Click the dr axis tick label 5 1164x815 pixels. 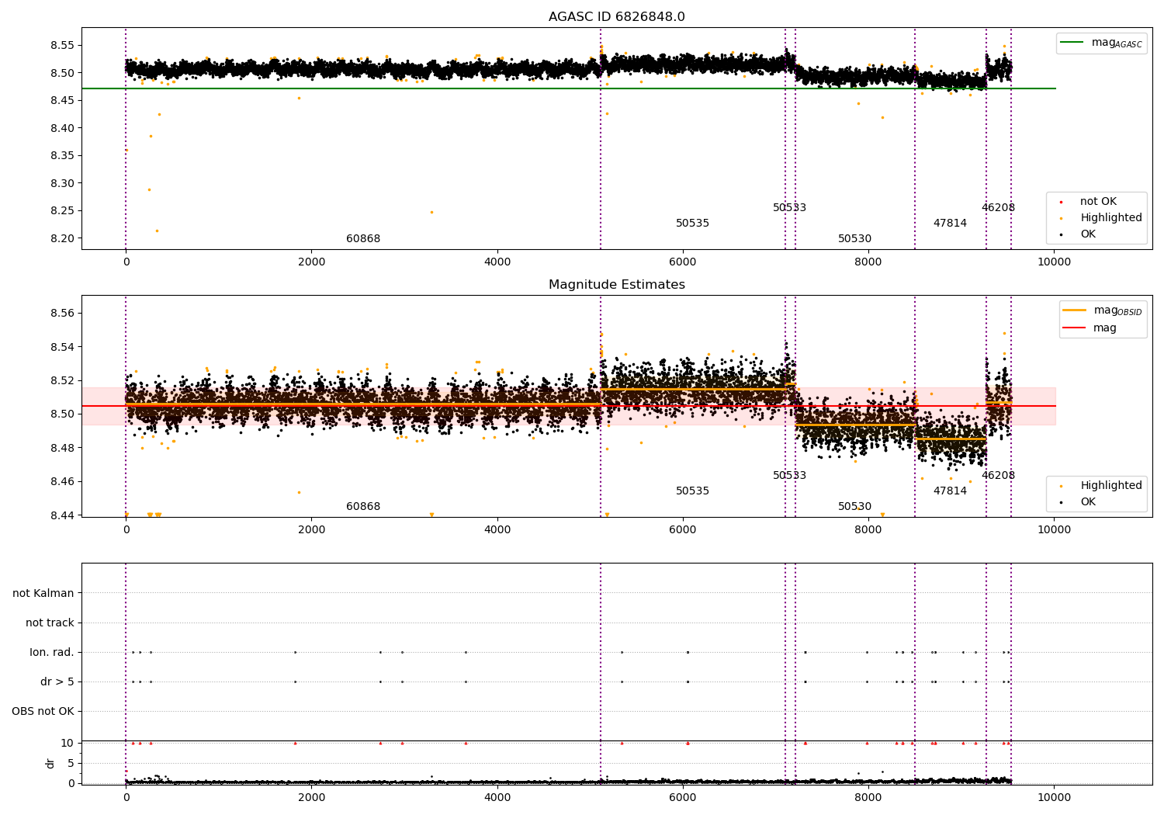[71, 763]
